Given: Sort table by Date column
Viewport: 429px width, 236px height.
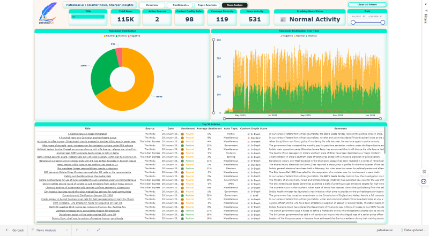Looking at the screenshot, I should (170, 128).
